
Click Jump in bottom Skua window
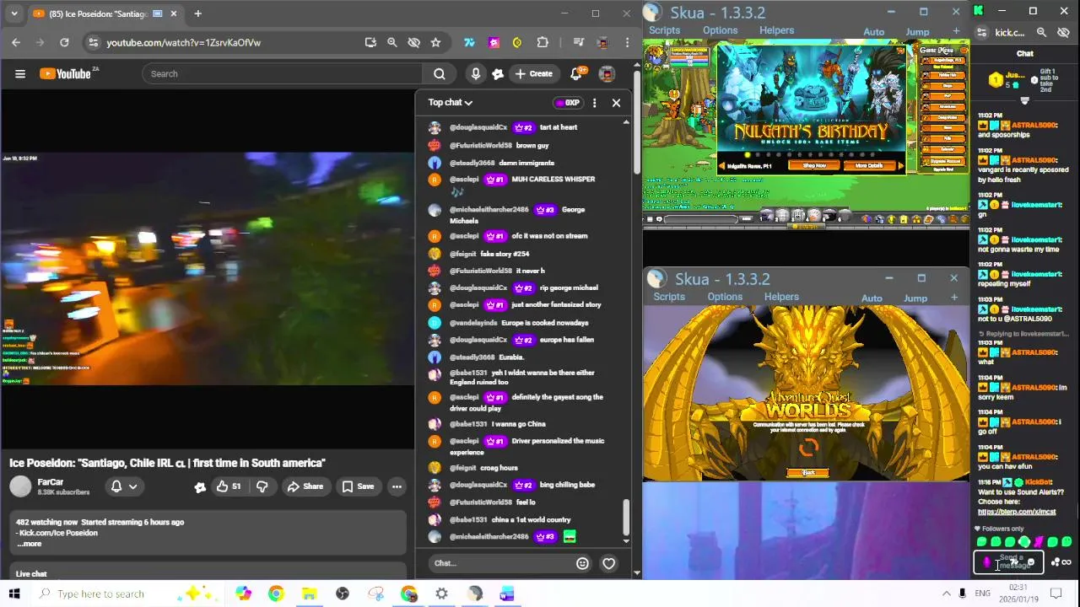pos(915,298)
